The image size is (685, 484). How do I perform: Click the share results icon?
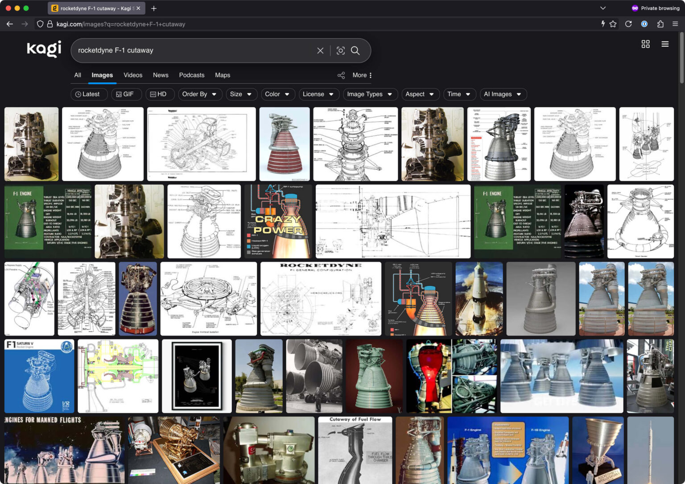point(341,75)
